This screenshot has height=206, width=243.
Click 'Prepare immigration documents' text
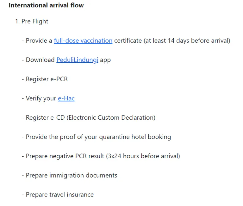pyautogui.click(x=72, y=176)
